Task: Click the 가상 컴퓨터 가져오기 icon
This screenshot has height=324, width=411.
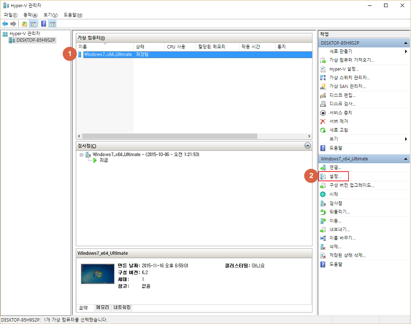Action: click(323, 60)
